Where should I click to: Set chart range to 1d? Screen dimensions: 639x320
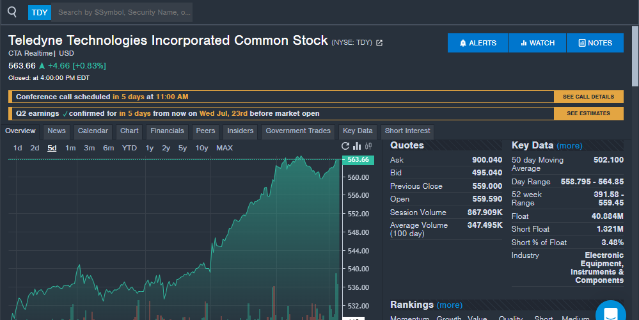pos(17,148)
